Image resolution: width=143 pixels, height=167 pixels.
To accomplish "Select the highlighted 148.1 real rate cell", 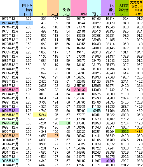I will pyautogui.click(x=136, y=131).
